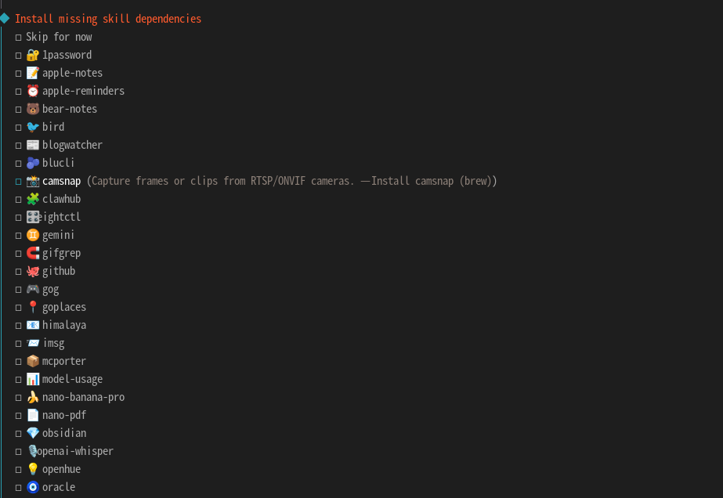The image size is (723, 498).
Task: Click the banana icon for nano-banana-pro
Action: click(x=32, y=397)
